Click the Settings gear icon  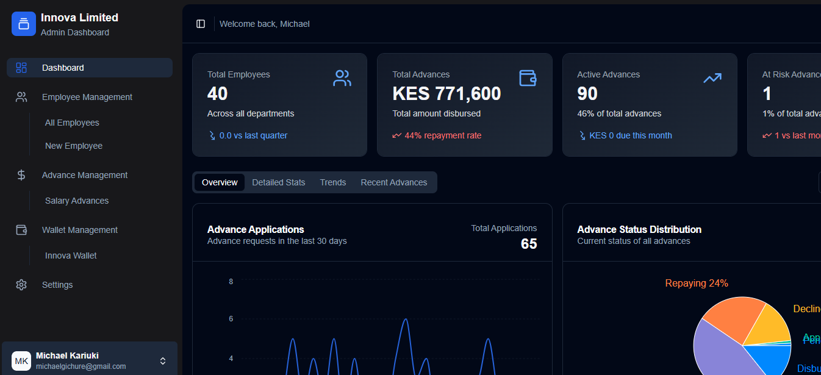[x=21, y=285]
